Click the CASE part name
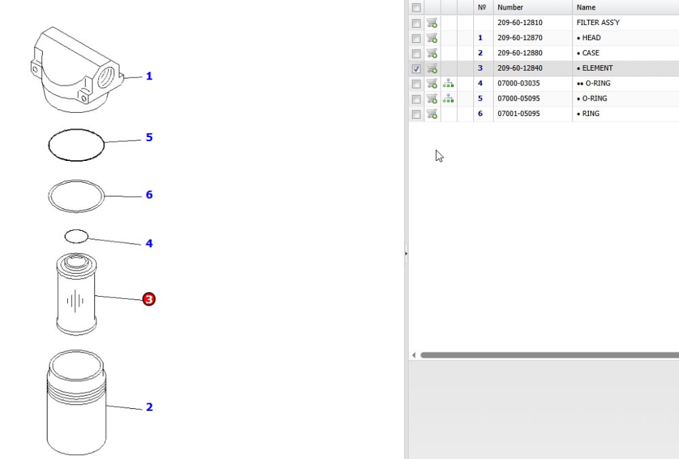The width and height of the screenshot is (679, 459). (591, 53)
